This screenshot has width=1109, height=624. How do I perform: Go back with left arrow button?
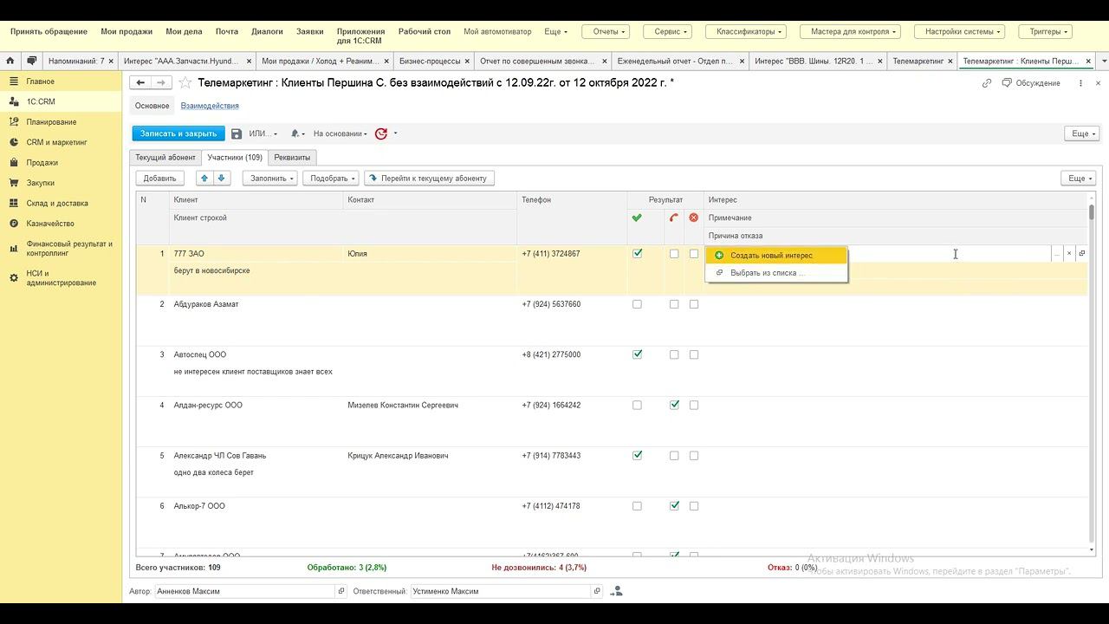coord(140,83)
